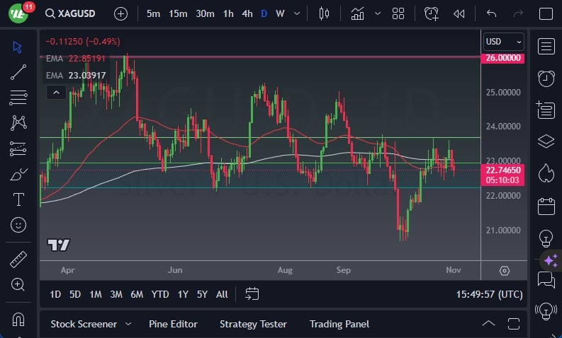This screenshot has height=338, width=562.
Task: Select the ruler measure tool
Action: click(18, 260)
